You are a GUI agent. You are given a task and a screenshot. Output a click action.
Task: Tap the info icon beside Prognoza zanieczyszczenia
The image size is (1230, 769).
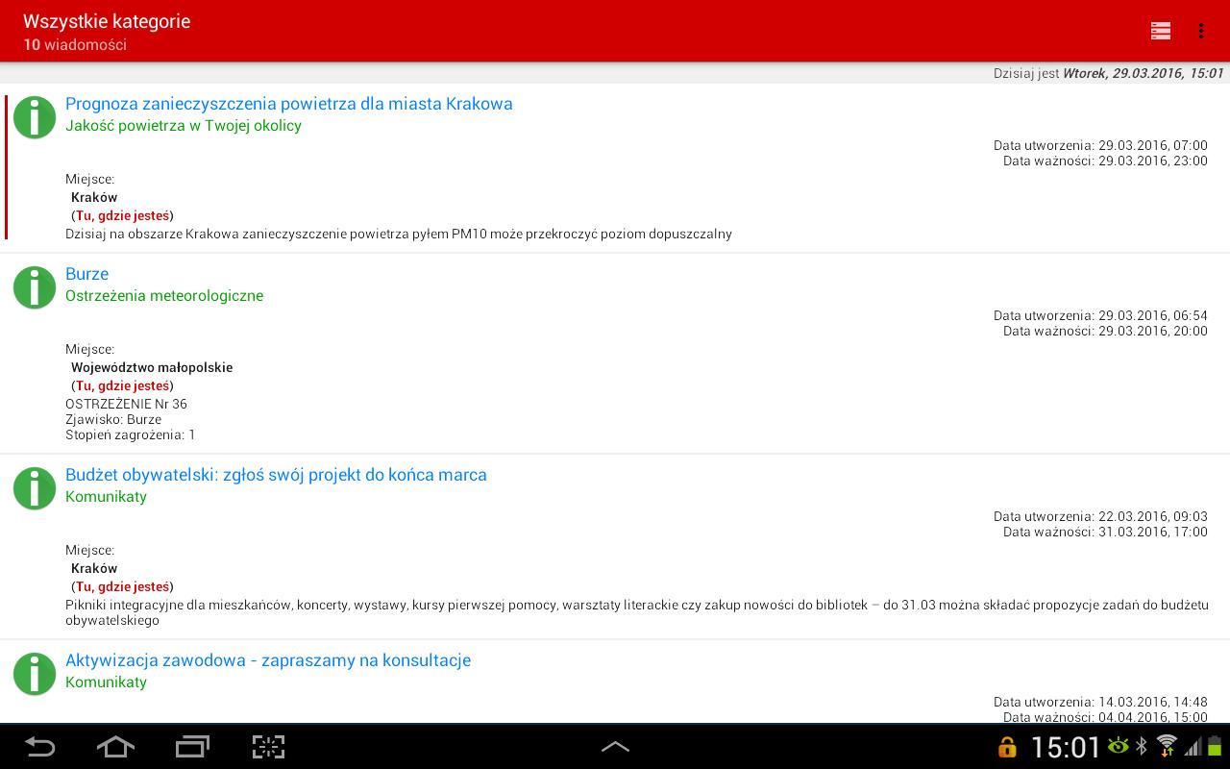[35, 117]
